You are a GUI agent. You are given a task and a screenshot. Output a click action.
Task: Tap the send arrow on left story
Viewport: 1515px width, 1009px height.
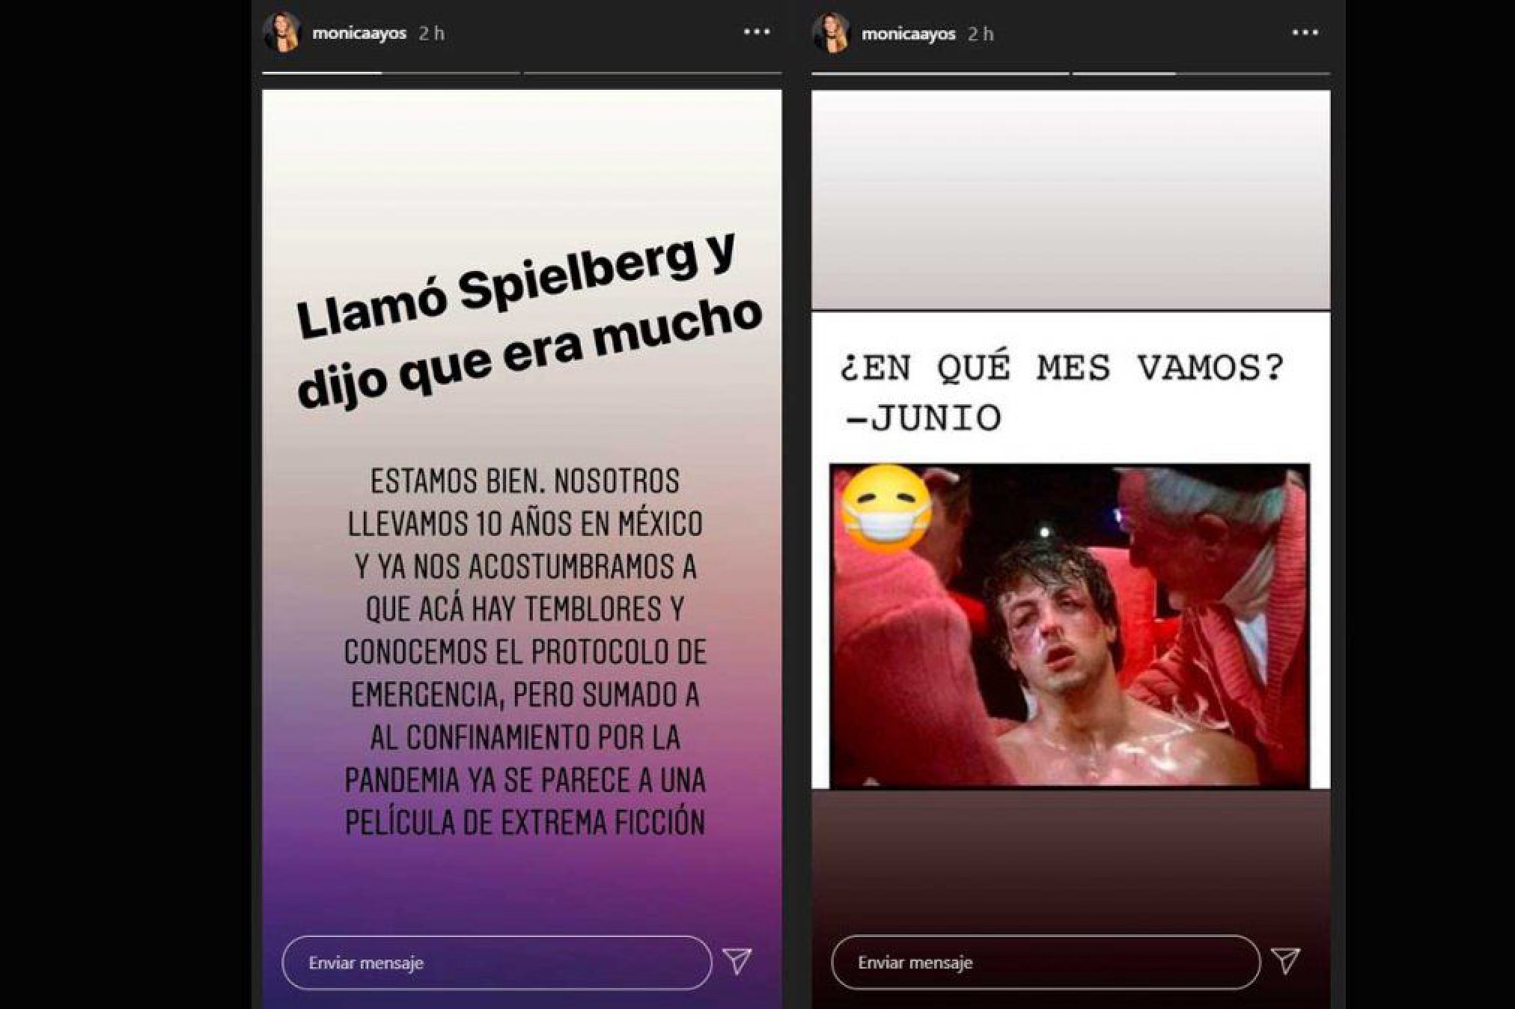coord(737,961)
